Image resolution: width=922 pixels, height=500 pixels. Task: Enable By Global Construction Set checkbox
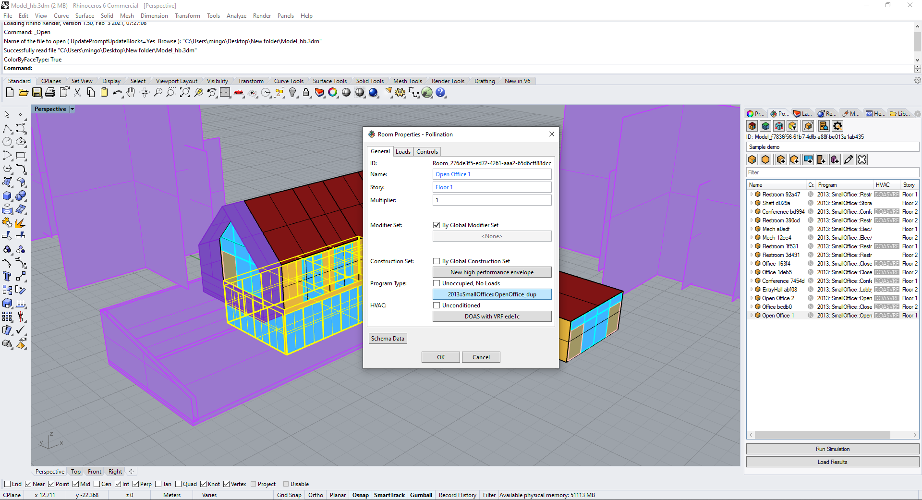coord(437,261)
